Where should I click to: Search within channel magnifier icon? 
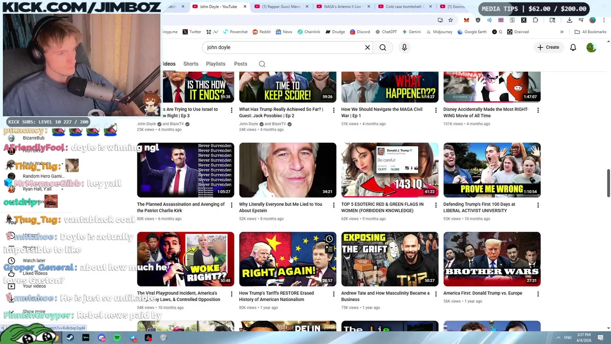(262, 64)
